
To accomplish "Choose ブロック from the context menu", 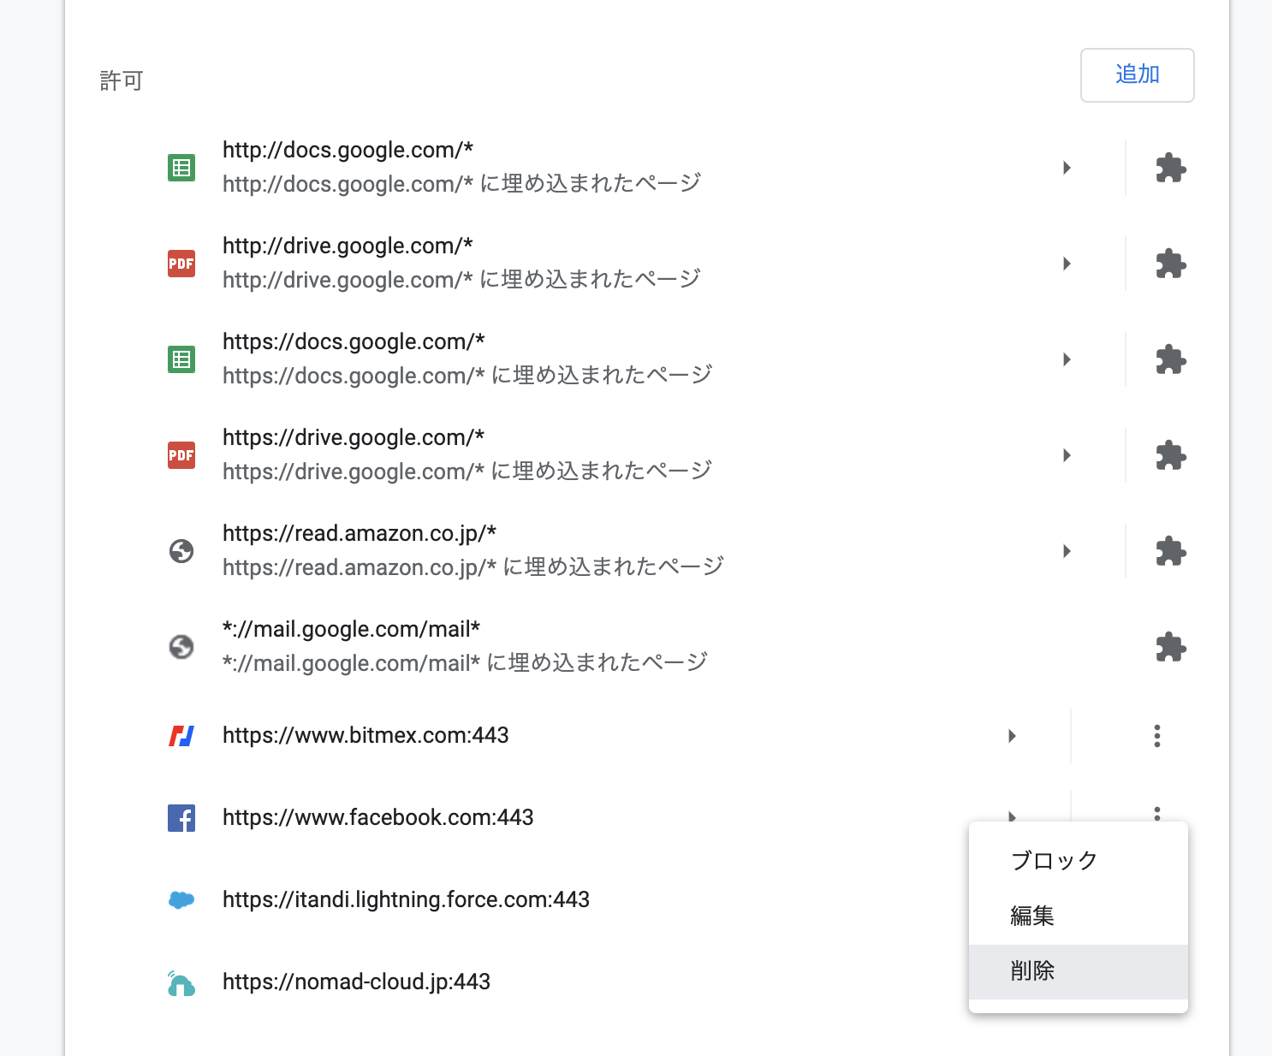I will (x=1079, y=861).
